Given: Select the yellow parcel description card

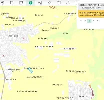Looking at the screenshot, I should point(91,14).
